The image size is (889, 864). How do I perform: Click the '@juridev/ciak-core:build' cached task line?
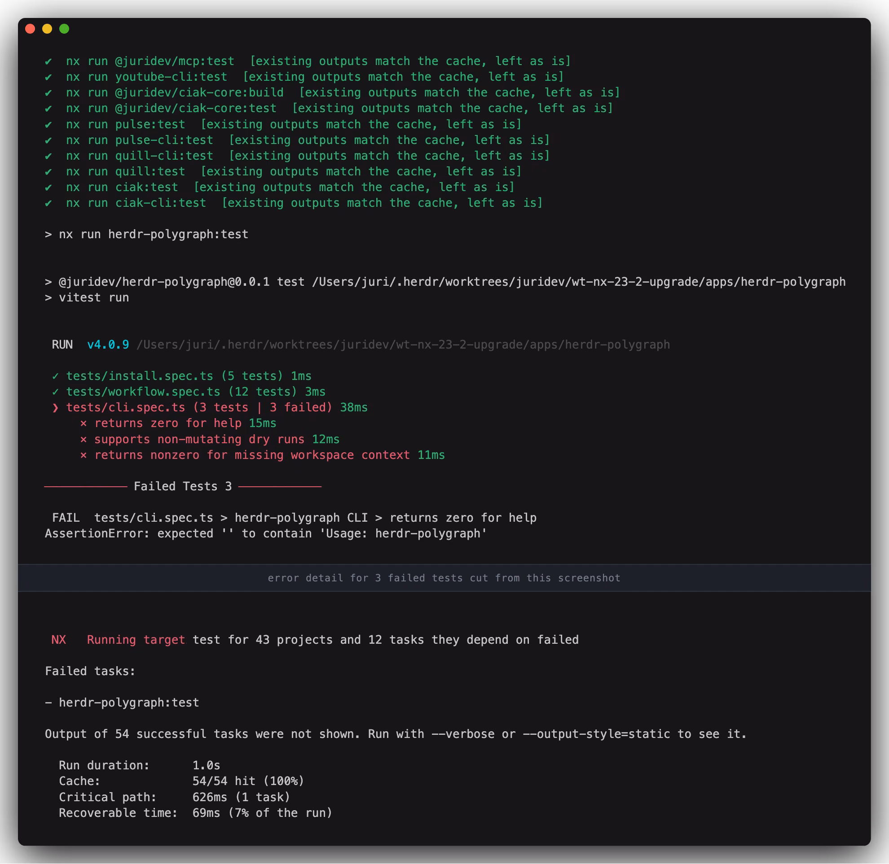(x=332, y=92)
